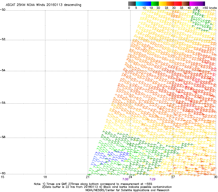Image resolution: width=218 pixels, height=192 pixels.
Task: Click the latitude label '-50'
Action: click(3, 10)
